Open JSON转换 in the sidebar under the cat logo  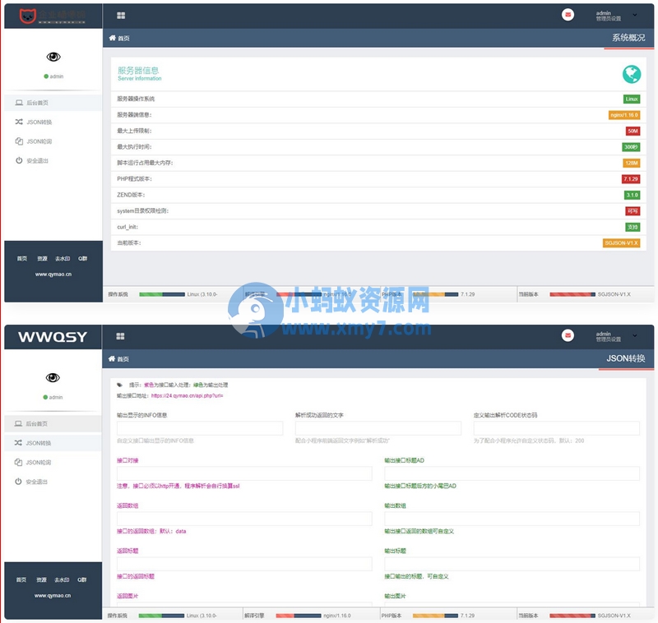tap(39, 122)
